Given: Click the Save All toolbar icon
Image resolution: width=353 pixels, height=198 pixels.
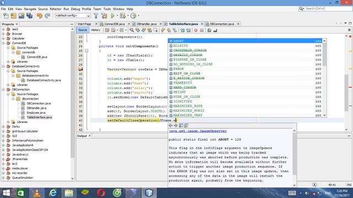Looking at the screenshot, I should (29, 16).
